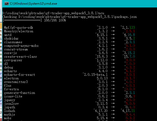157x121 pixels.
Task: Click the current version ^2.0.15-beta.1 of echarts-for-react
Action: [95, 74]
